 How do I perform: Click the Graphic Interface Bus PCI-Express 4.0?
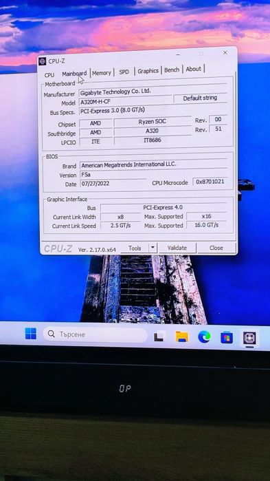(x=164, y=208)
